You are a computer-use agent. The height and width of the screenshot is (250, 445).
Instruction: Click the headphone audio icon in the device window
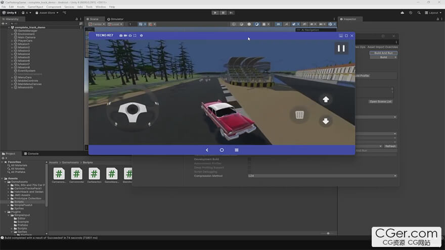coord(130,35)
